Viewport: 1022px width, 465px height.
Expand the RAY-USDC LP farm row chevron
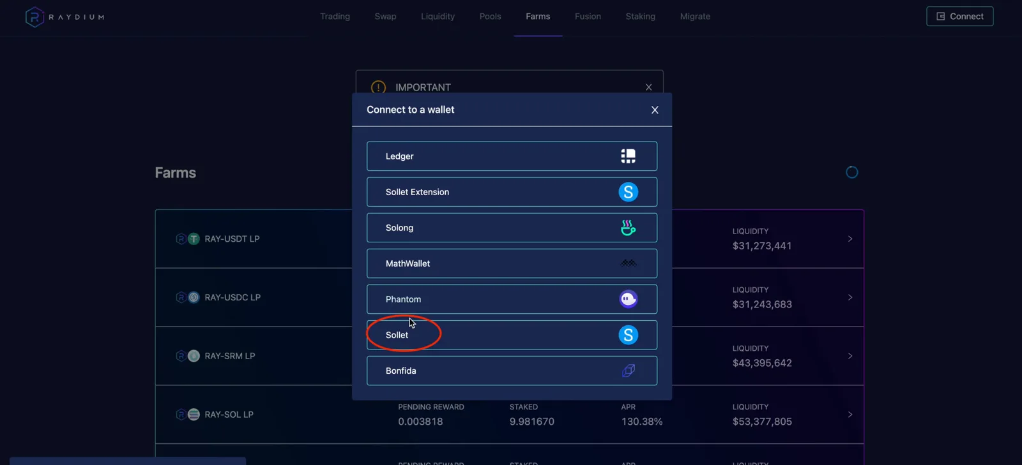[850, 297]
